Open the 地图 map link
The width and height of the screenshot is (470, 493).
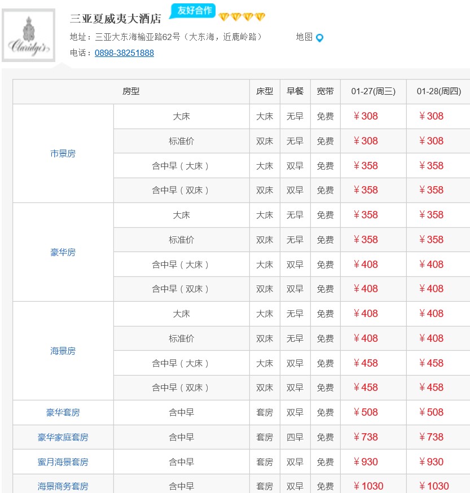click(x=304, y=37)
